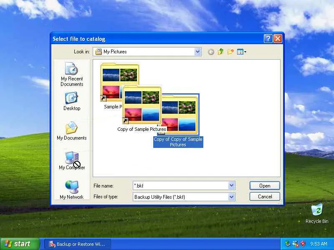
Task: Select the Copy of Sample Pictures folder
Action: tap(142, 105)
